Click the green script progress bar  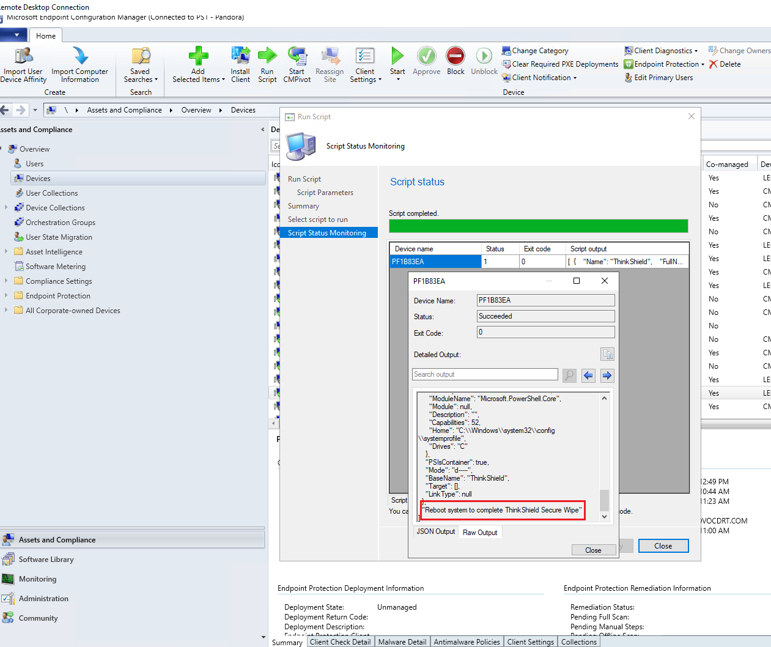[539, 226]
